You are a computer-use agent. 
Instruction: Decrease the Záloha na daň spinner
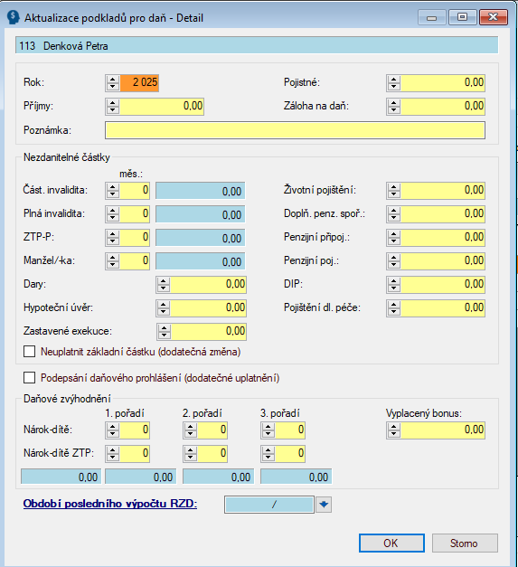click(393, 109)
